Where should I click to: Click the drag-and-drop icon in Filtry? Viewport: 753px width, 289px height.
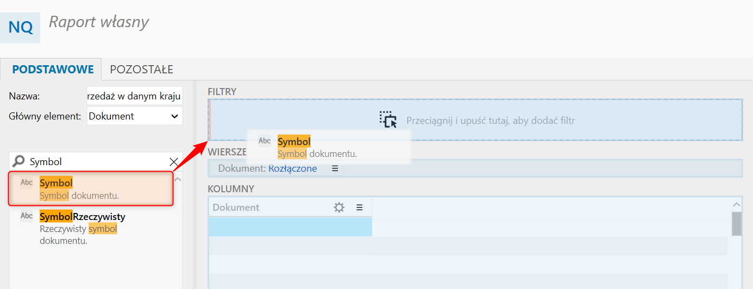pos(388,120)
